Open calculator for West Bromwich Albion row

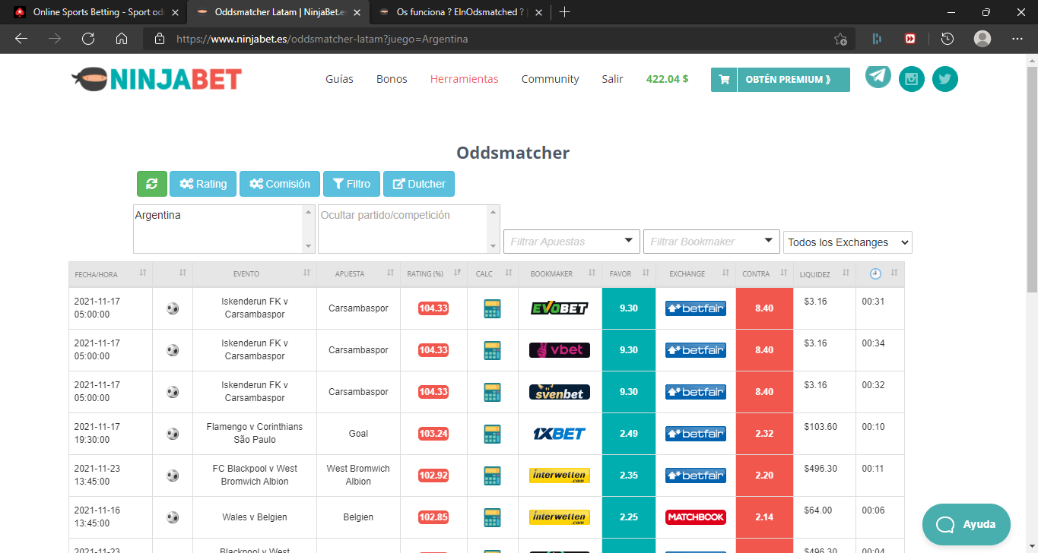pyautogui.click(x=492, y=476)
